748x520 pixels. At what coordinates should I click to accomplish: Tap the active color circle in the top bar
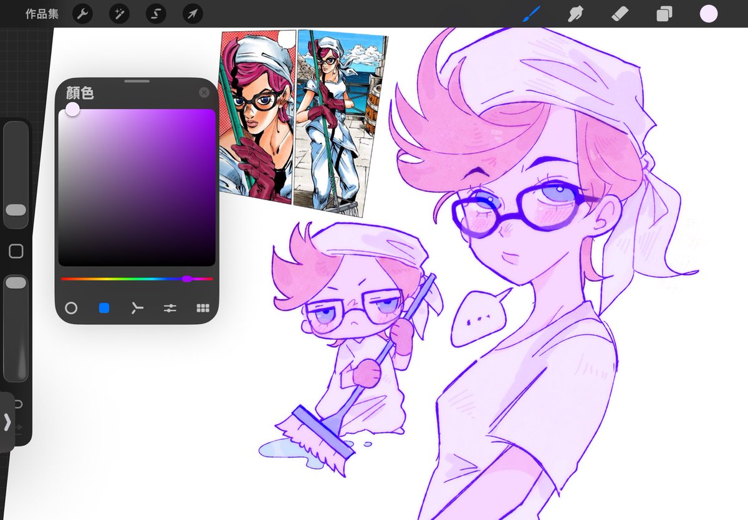(x=709, y=14)
